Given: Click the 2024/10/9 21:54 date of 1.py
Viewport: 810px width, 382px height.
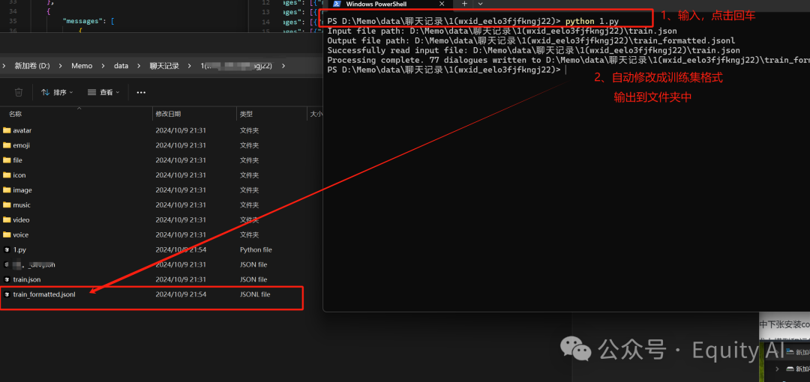Looking at the screenshot, I should coord(181,250).
